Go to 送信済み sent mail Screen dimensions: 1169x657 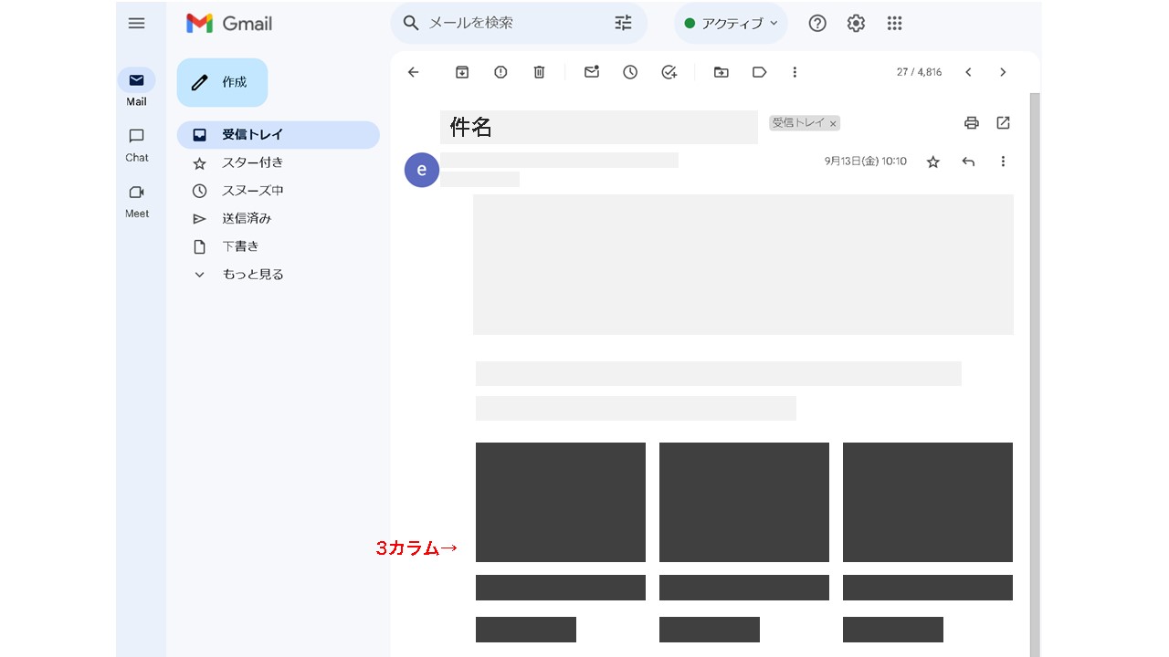[x=246, y=219]
